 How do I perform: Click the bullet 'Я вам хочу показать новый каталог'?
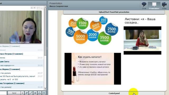(x=95, y=64)
